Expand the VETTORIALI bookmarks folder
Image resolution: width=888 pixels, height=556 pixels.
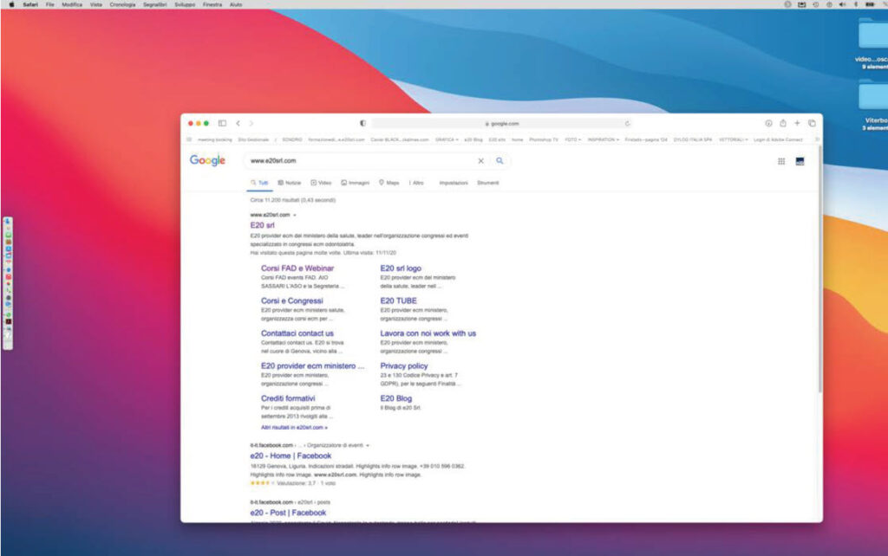click(x=734, y=139)
